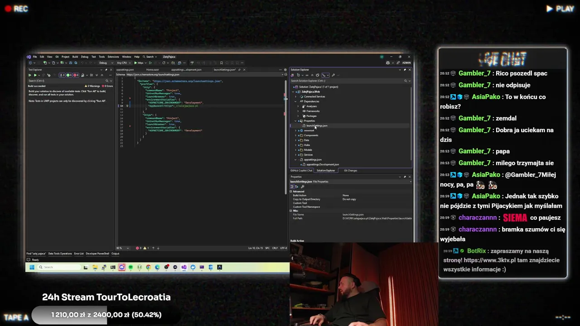Click the Solution Explorer home view icon
580x326 pixels.
click(x=292, y=75)
